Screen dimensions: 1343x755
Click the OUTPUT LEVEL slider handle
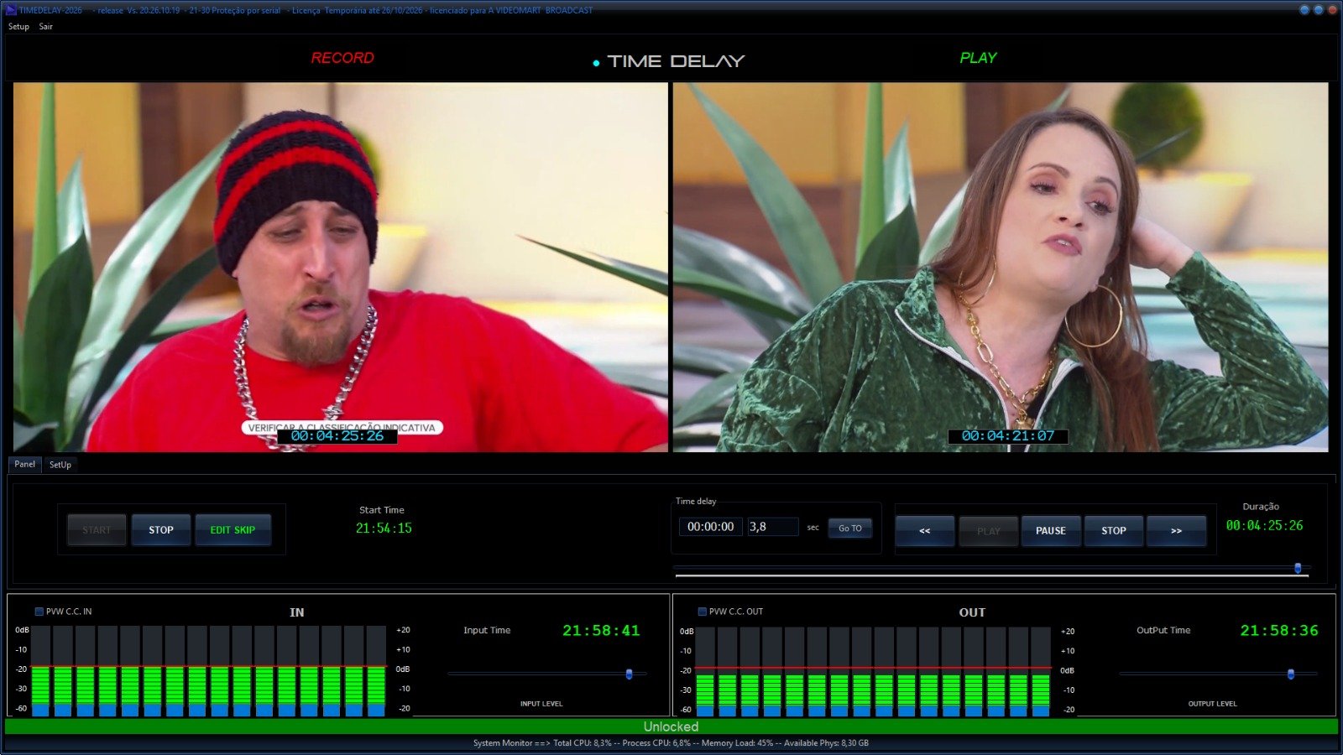tap(1291, 674)
